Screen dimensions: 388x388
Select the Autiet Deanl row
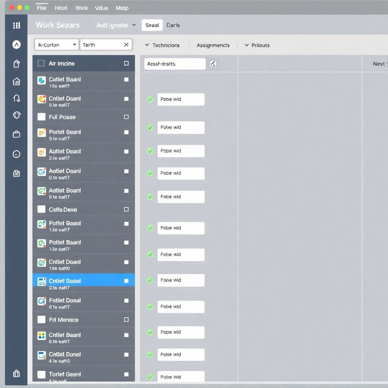[84, 153]
